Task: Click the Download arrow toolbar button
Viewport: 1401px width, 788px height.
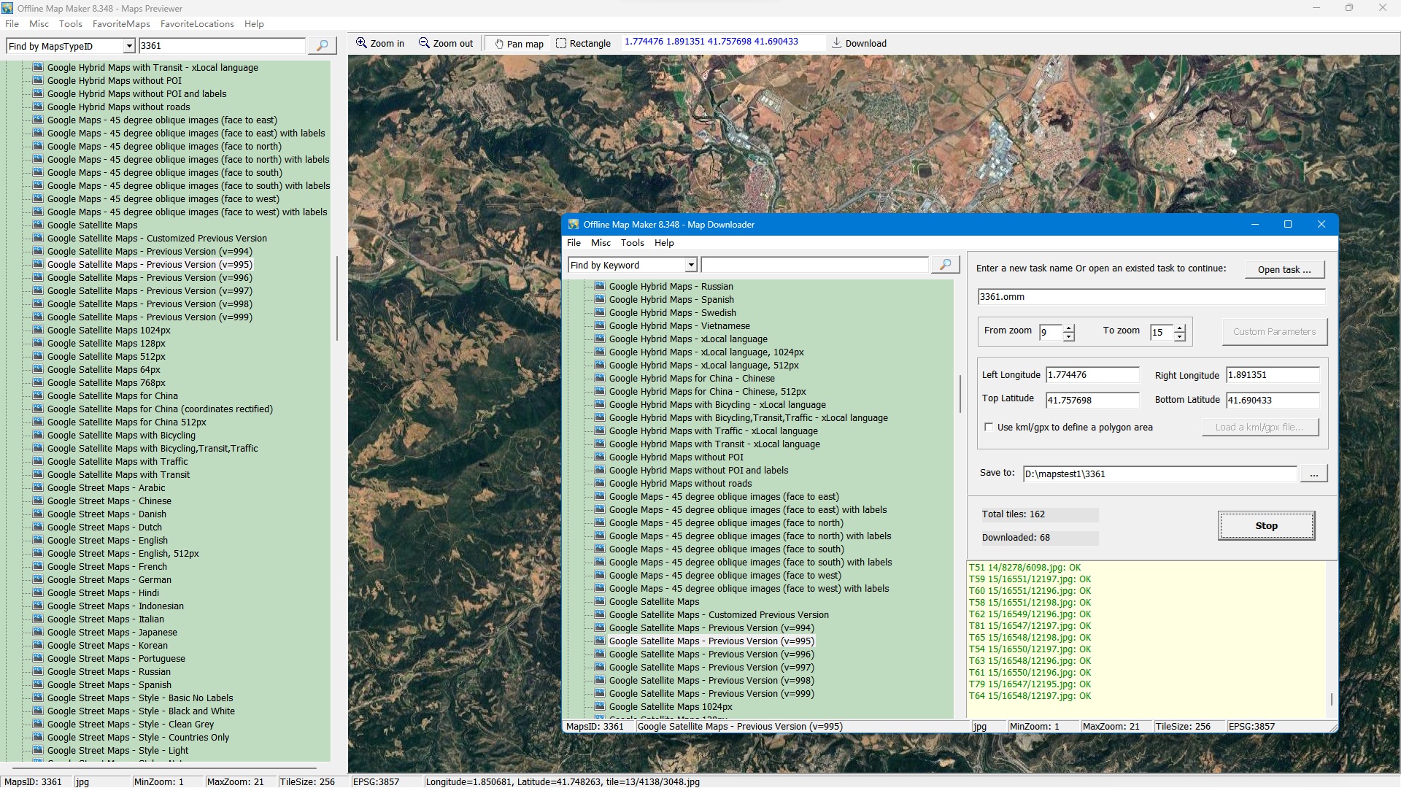Action: [859, 44]
